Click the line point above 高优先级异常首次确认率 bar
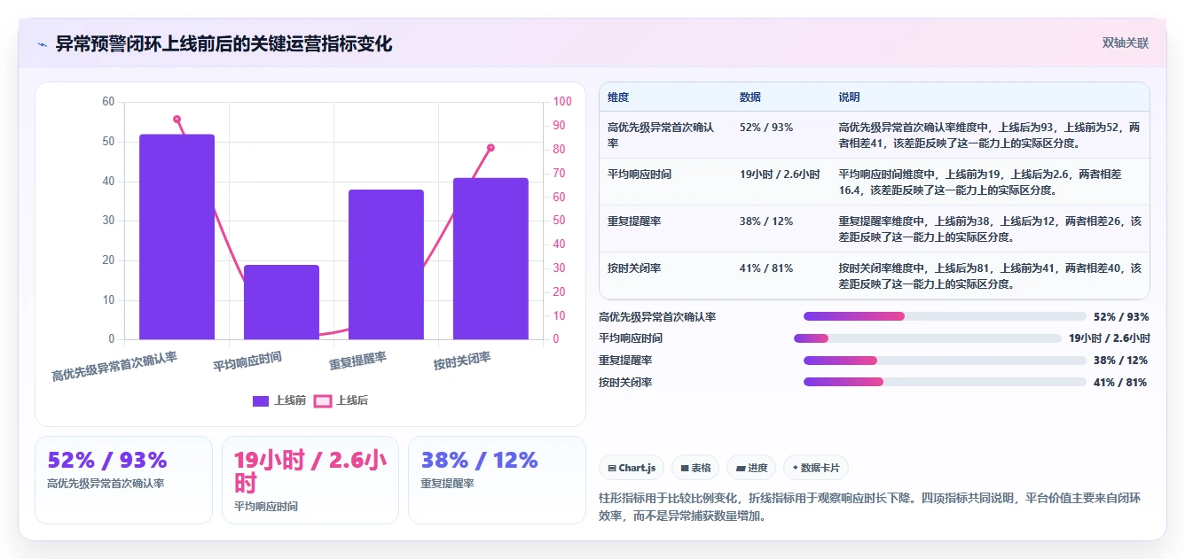Viewport: 1185px width, 559px height. pyautogui.click(x=177, y=119)
